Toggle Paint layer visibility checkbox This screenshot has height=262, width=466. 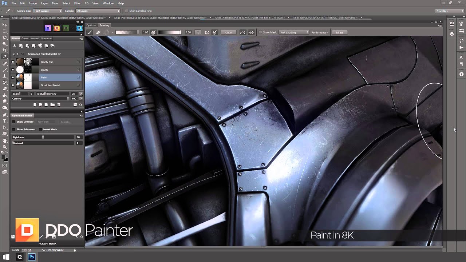tap(13, 78)
